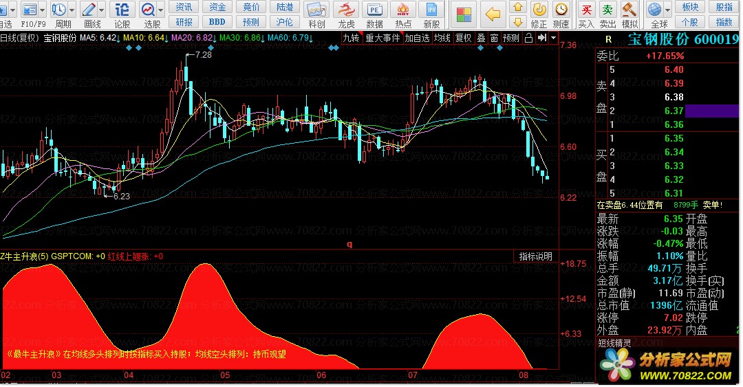Open the 数据 PE data icon

374,10
